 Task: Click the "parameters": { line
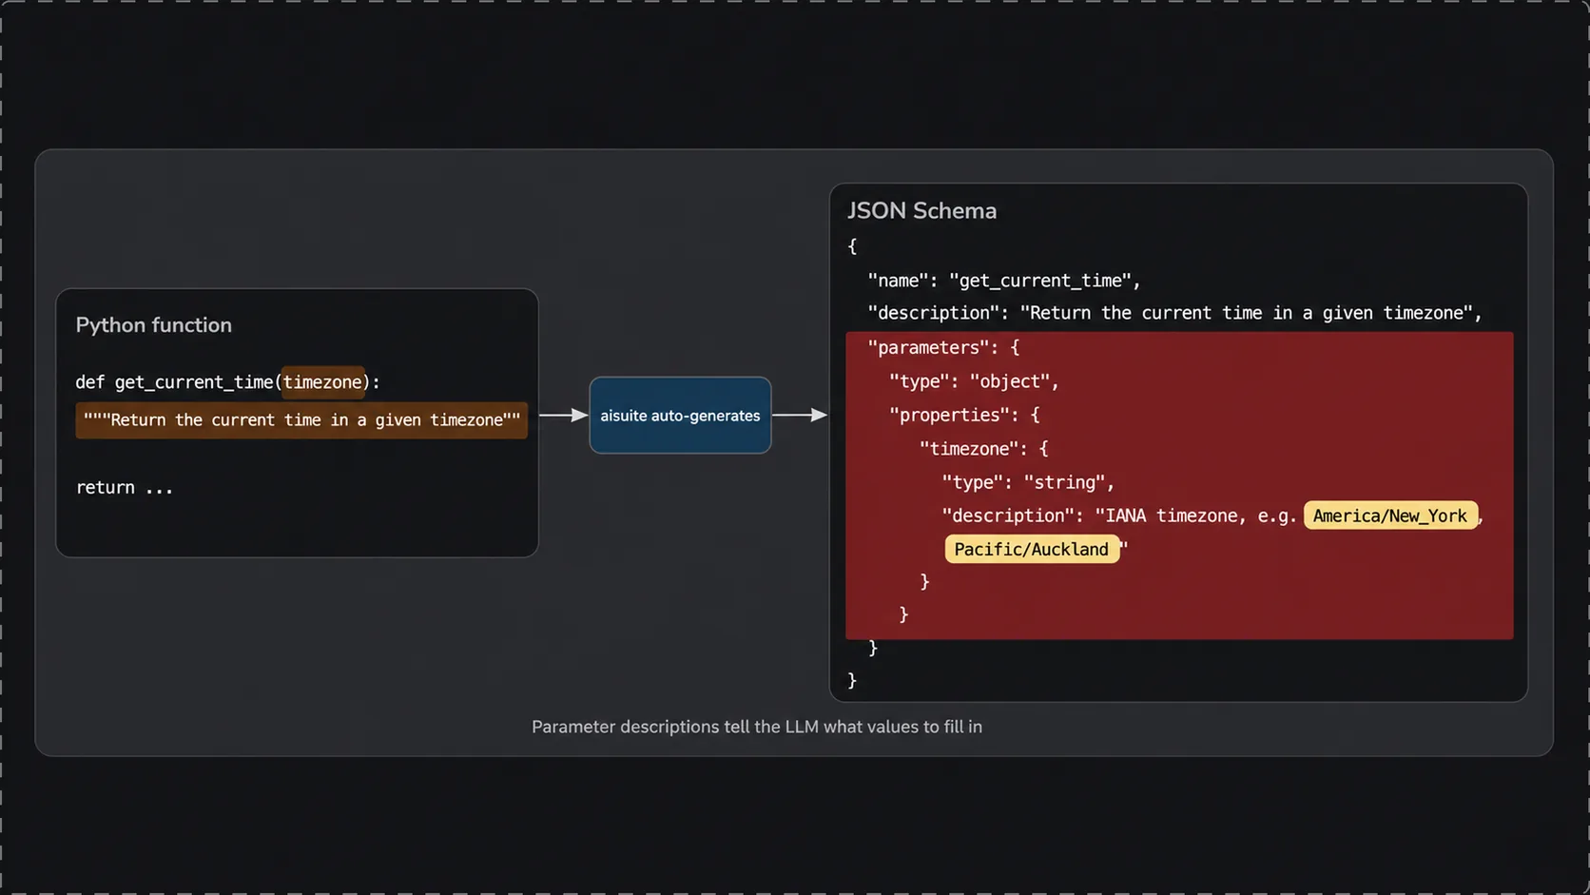(x=943, y=347)
